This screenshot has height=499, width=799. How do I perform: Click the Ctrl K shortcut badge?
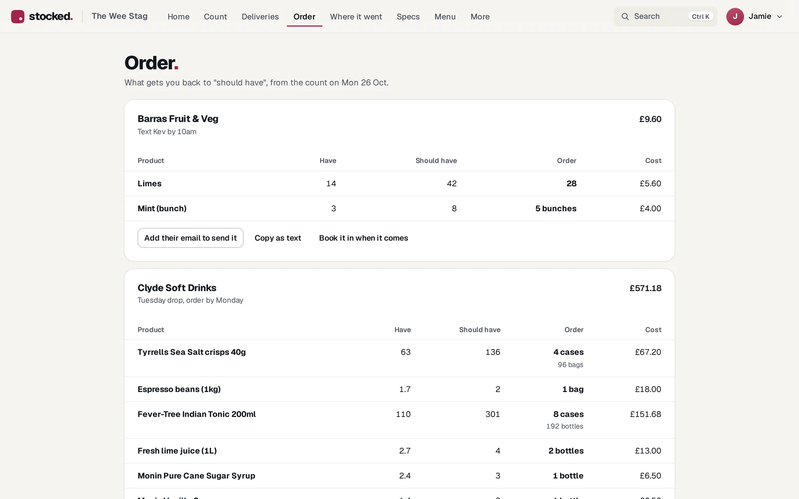click(x=700, y=16)
